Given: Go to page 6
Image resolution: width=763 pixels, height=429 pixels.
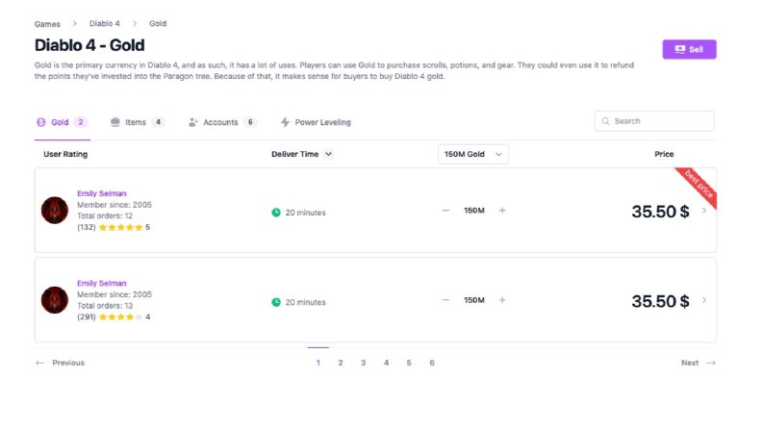Looking at the screenshot, I should pos(432,363).
